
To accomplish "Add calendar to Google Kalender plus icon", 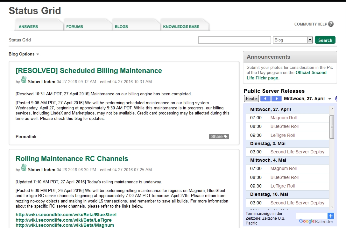I will click(x=330, y=216).
